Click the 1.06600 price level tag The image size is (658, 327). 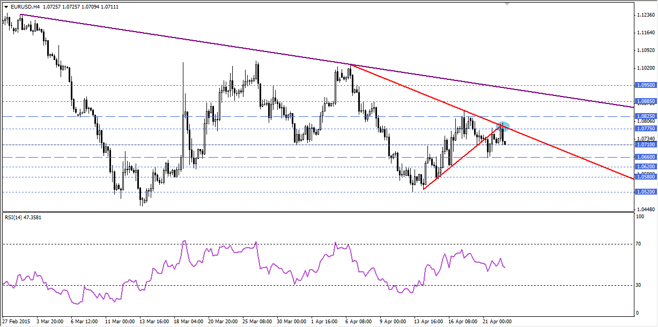pos(645,157)
